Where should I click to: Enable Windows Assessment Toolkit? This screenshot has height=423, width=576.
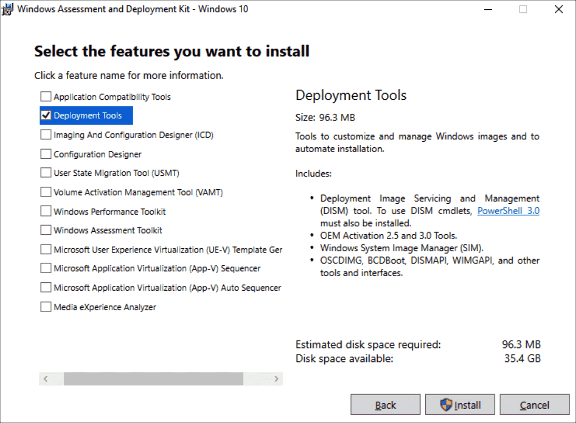(46, 230)
